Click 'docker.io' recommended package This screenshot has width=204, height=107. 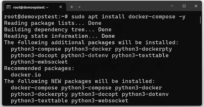tap(26, 75)
